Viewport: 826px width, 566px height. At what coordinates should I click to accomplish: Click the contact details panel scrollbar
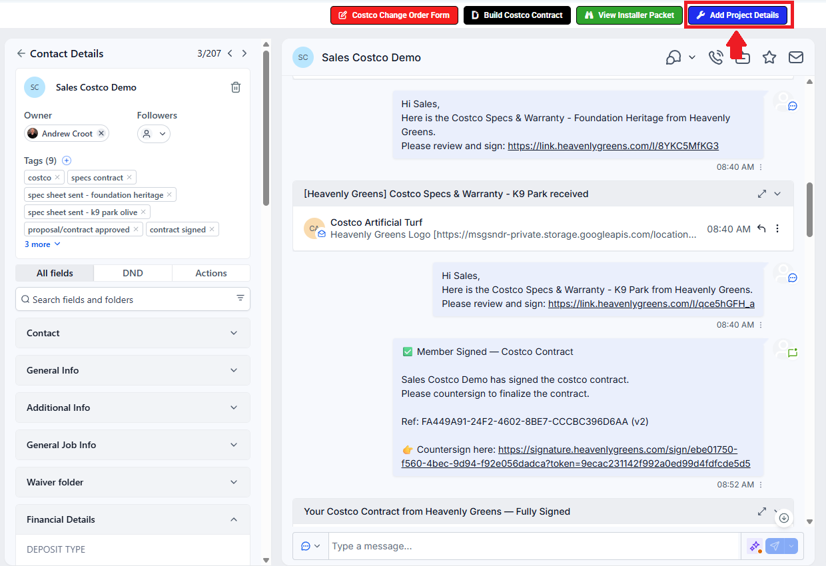click(266, 128)
